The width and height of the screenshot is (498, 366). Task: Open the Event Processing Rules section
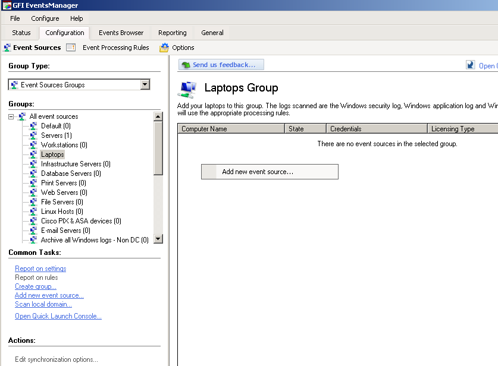pos(115,48)
